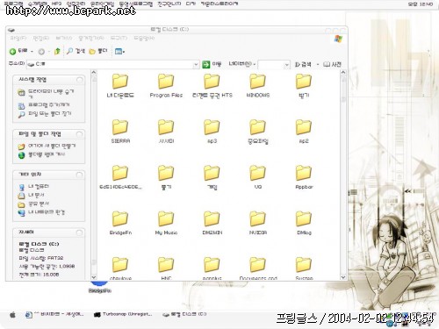Open the 중요파일 folder
This screenshot has height=329, width=439.
[257, 131]
